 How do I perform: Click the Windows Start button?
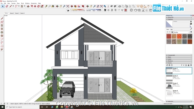(2, 107)
